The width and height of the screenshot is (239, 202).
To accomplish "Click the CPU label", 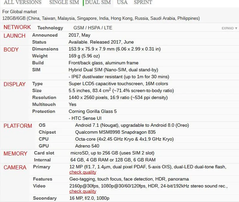I will (x=44, y=139).
